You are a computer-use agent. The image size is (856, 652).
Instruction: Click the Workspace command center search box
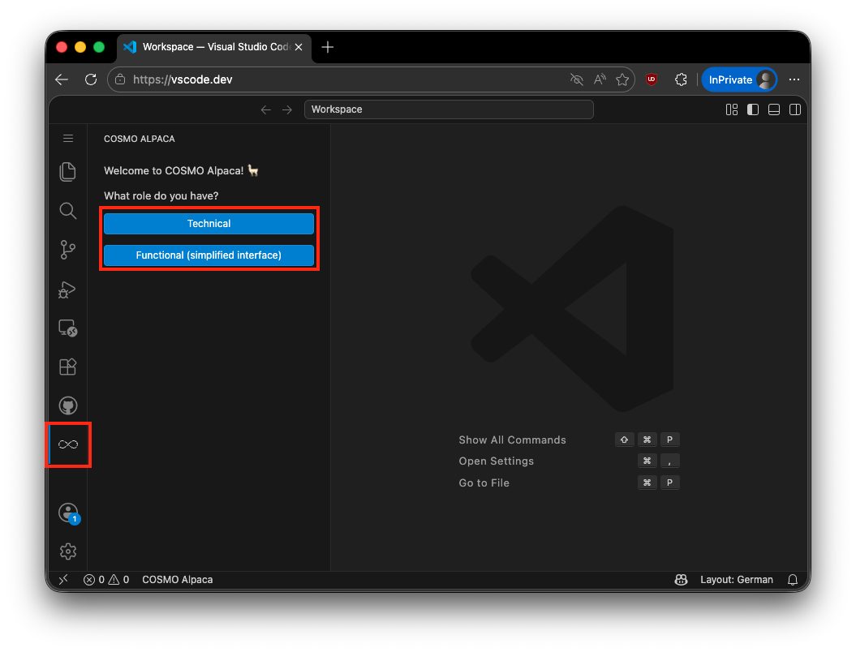point(449,109)
